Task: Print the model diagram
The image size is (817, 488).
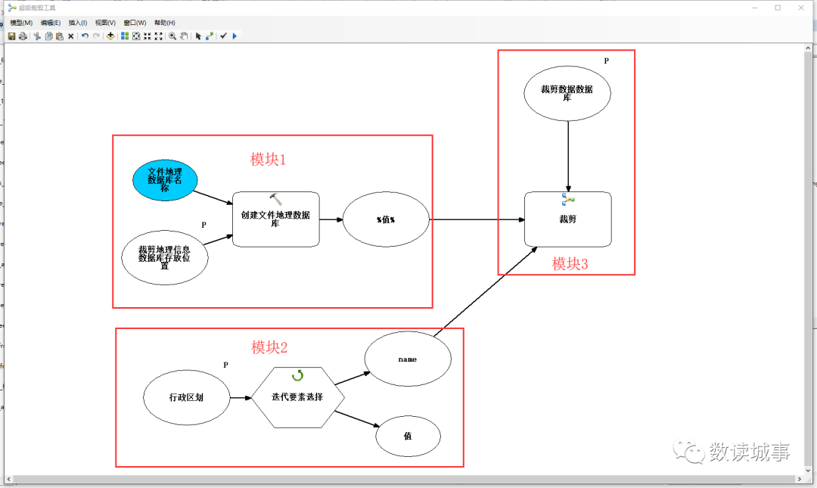Action: (x=23, y=36)
